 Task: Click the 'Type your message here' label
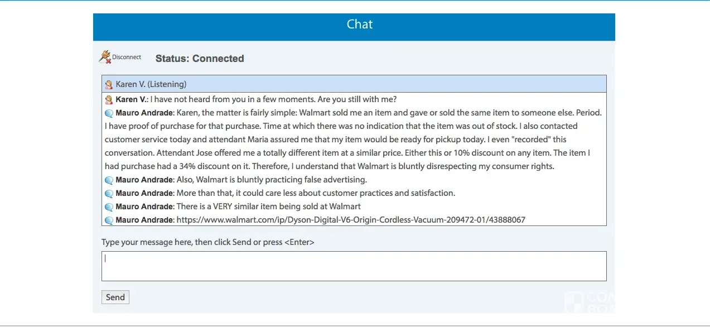pyautogui.click(x=207, y=242)
